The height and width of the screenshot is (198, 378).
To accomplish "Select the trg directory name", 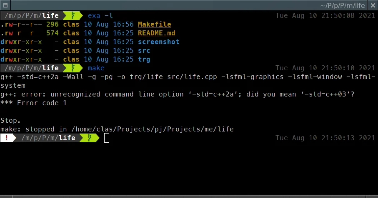I will pos(144,59).
